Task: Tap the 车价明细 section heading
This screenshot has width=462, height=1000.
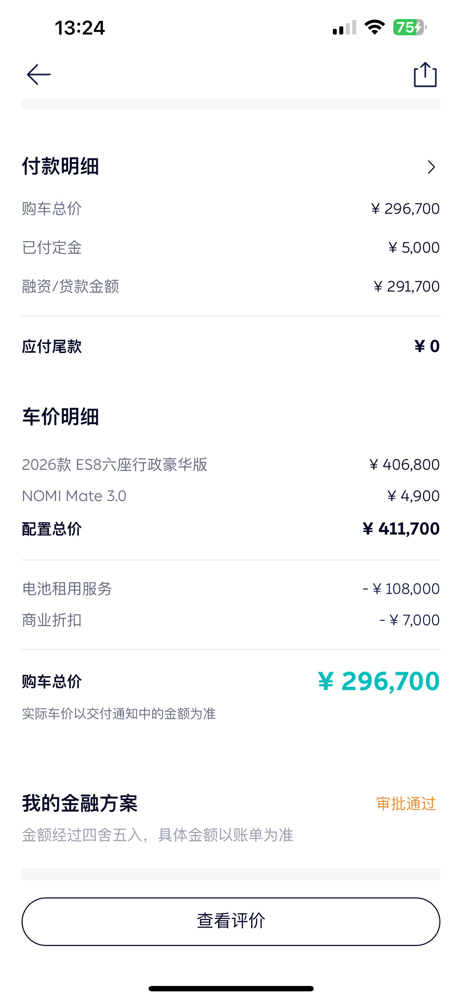Action: click(x=60, y=417)
